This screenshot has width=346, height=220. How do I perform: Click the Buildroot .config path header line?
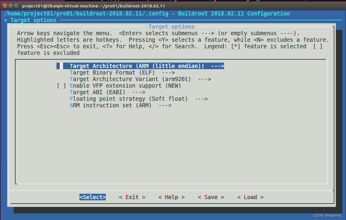(x=147, y=14)
